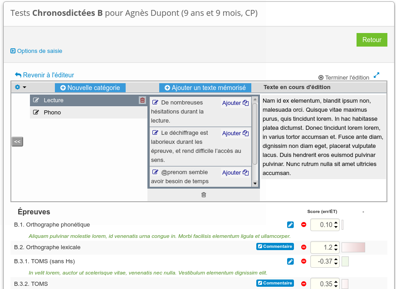Screen dimensions: 396x289
Task: Click the 0.10 score field
Action: 325,225
